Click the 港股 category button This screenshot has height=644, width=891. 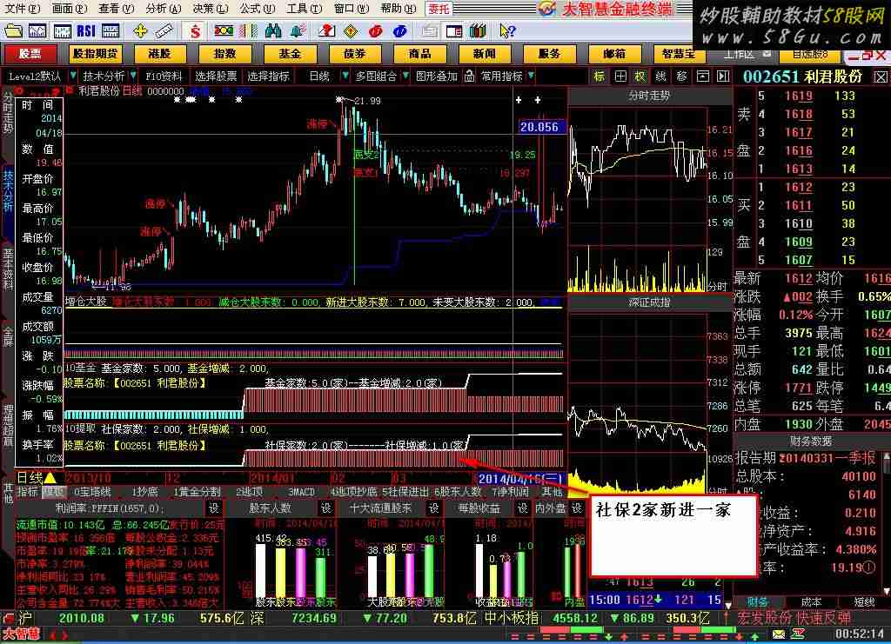click(x=159, y=53)
